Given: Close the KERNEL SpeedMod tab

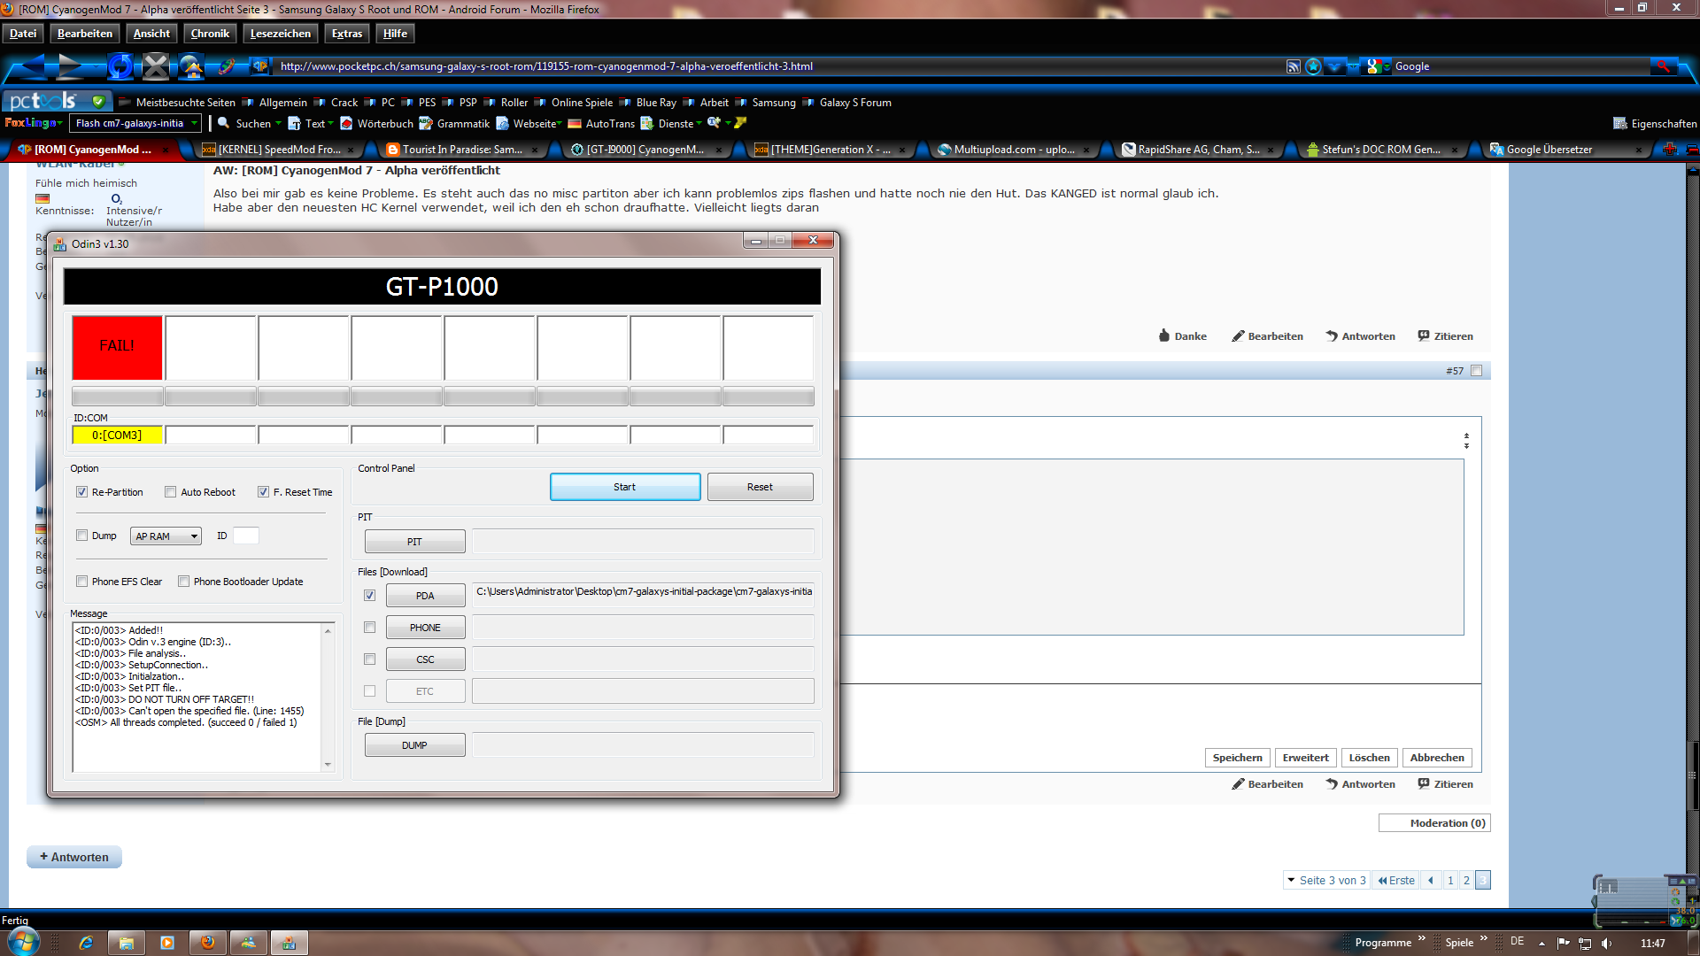Looking at the screenshot, I should click(x=351, y=150).
